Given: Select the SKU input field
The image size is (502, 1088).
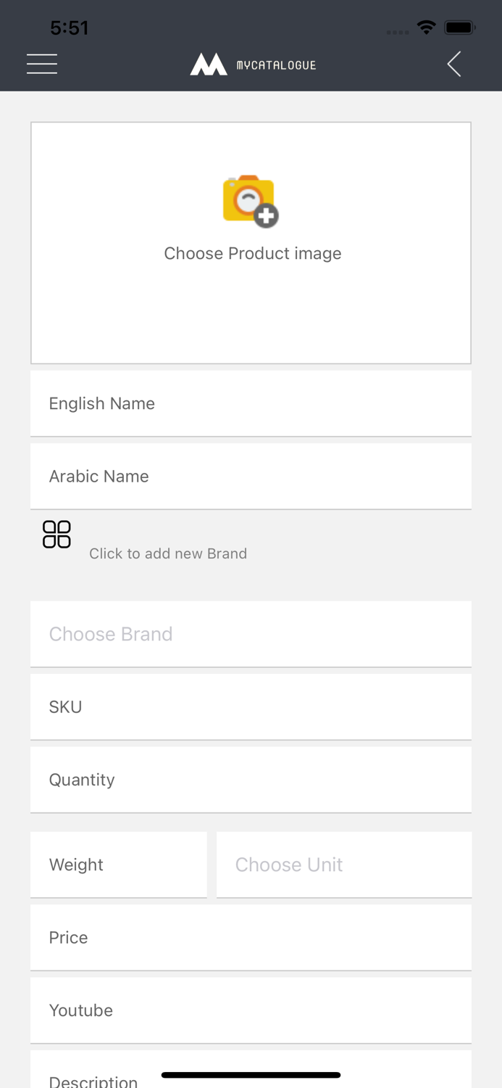Looking at the screenshot, I should pos(251,706).
